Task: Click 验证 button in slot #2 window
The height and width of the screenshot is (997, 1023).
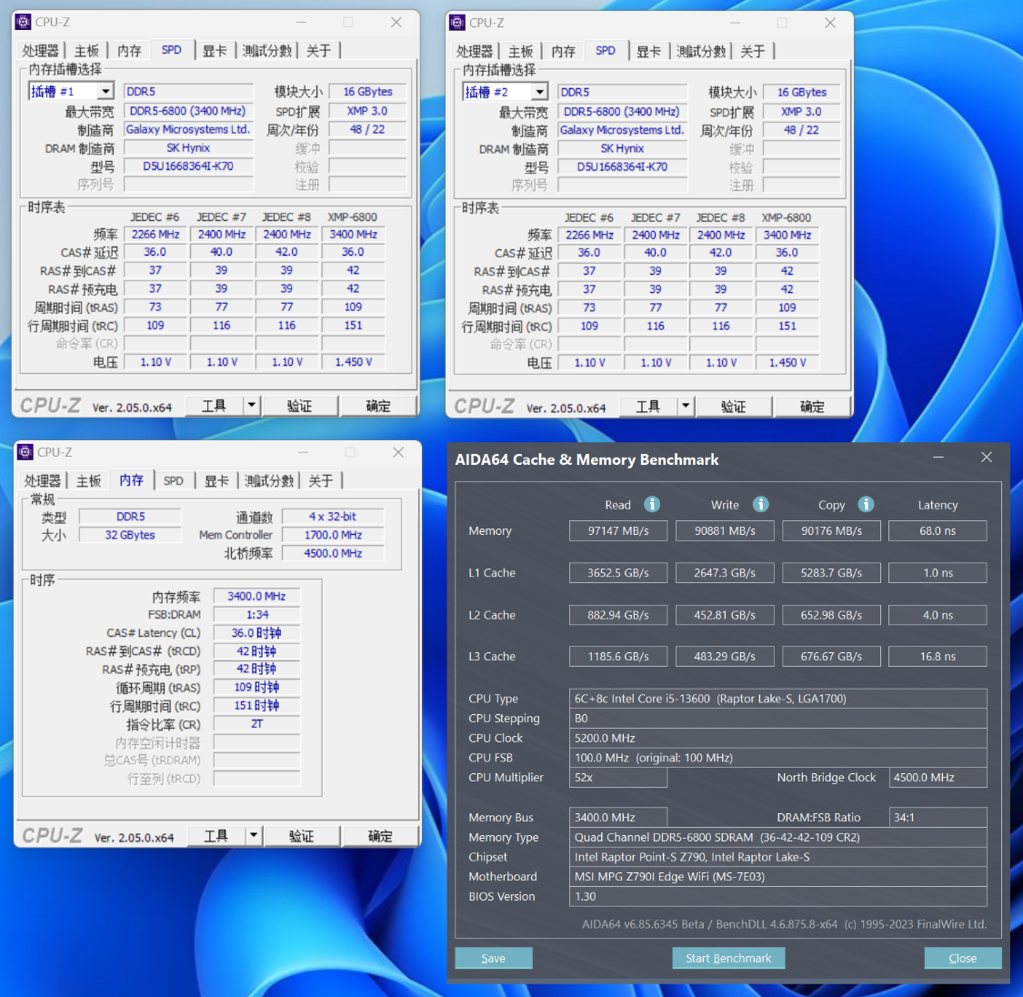Action: (734, 407)
